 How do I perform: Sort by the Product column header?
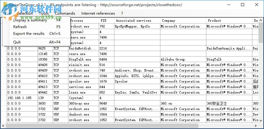(229, 20)
